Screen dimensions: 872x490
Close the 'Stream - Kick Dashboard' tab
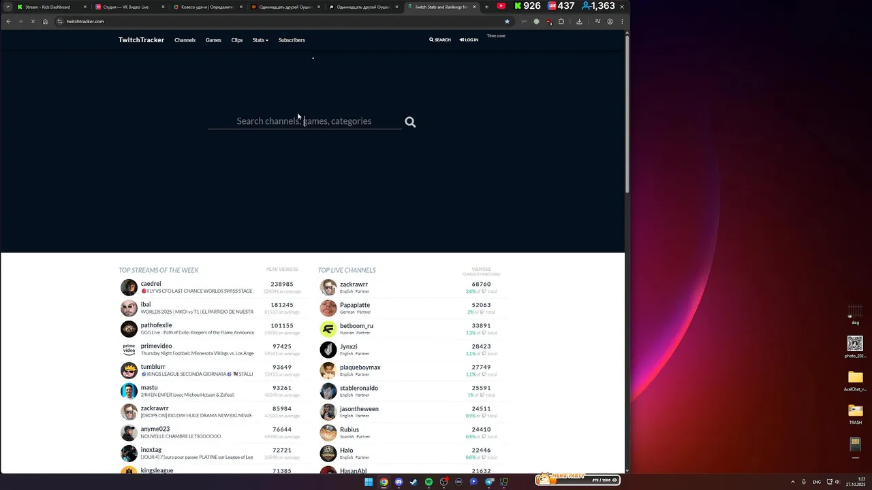[x=85, y=7]
